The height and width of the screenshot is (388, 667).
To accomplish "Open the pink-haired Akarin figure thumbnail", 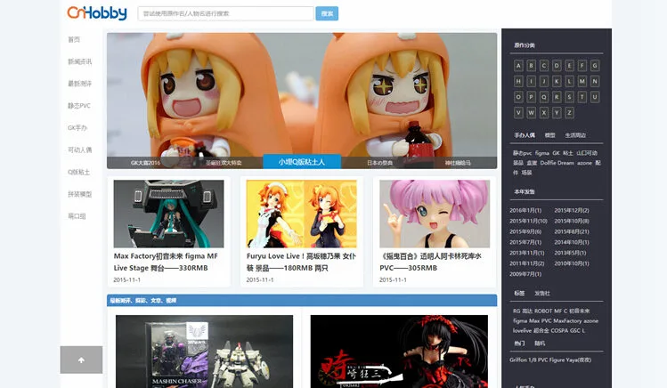I will (435, 214).
